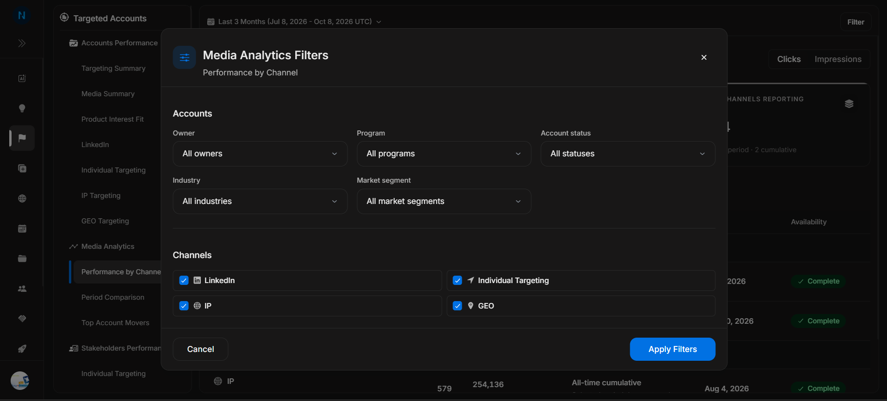Viewport: 887px width, 401px height.
Task: Open Top Account Movers in the side menu
Action: point(115,323)
